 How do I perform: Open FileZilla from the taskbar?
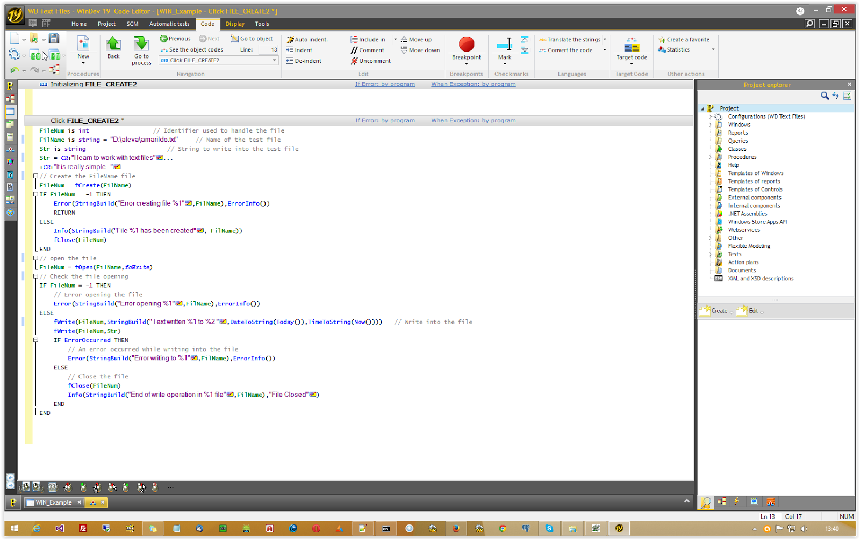pyautogui.click(x=83, y=528)
